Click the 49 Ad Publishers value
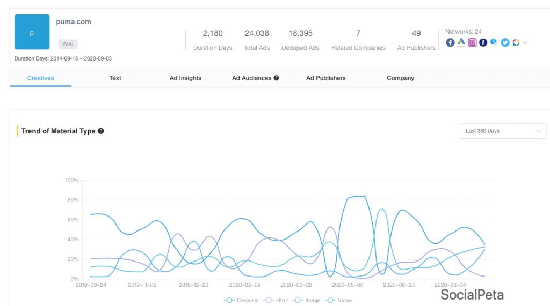 416,33
